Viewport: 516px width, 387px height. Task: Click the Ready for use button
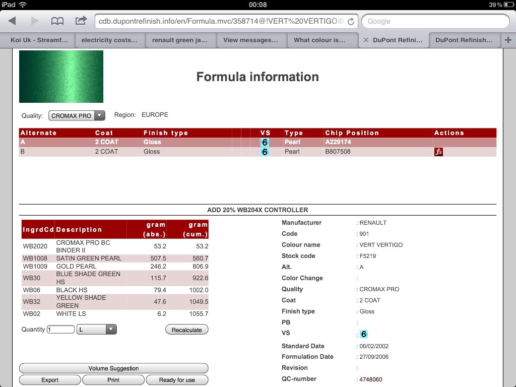tap(177, 380)
